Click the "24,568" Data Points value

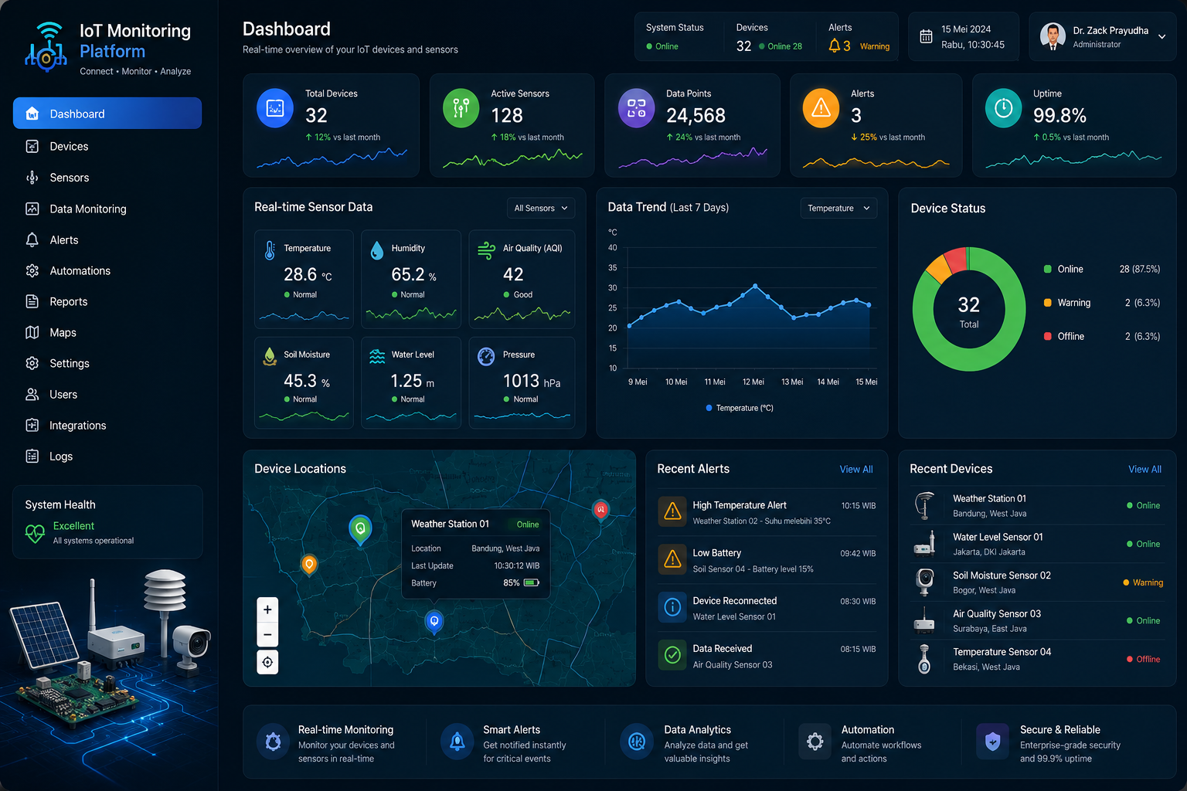point(696,116)
